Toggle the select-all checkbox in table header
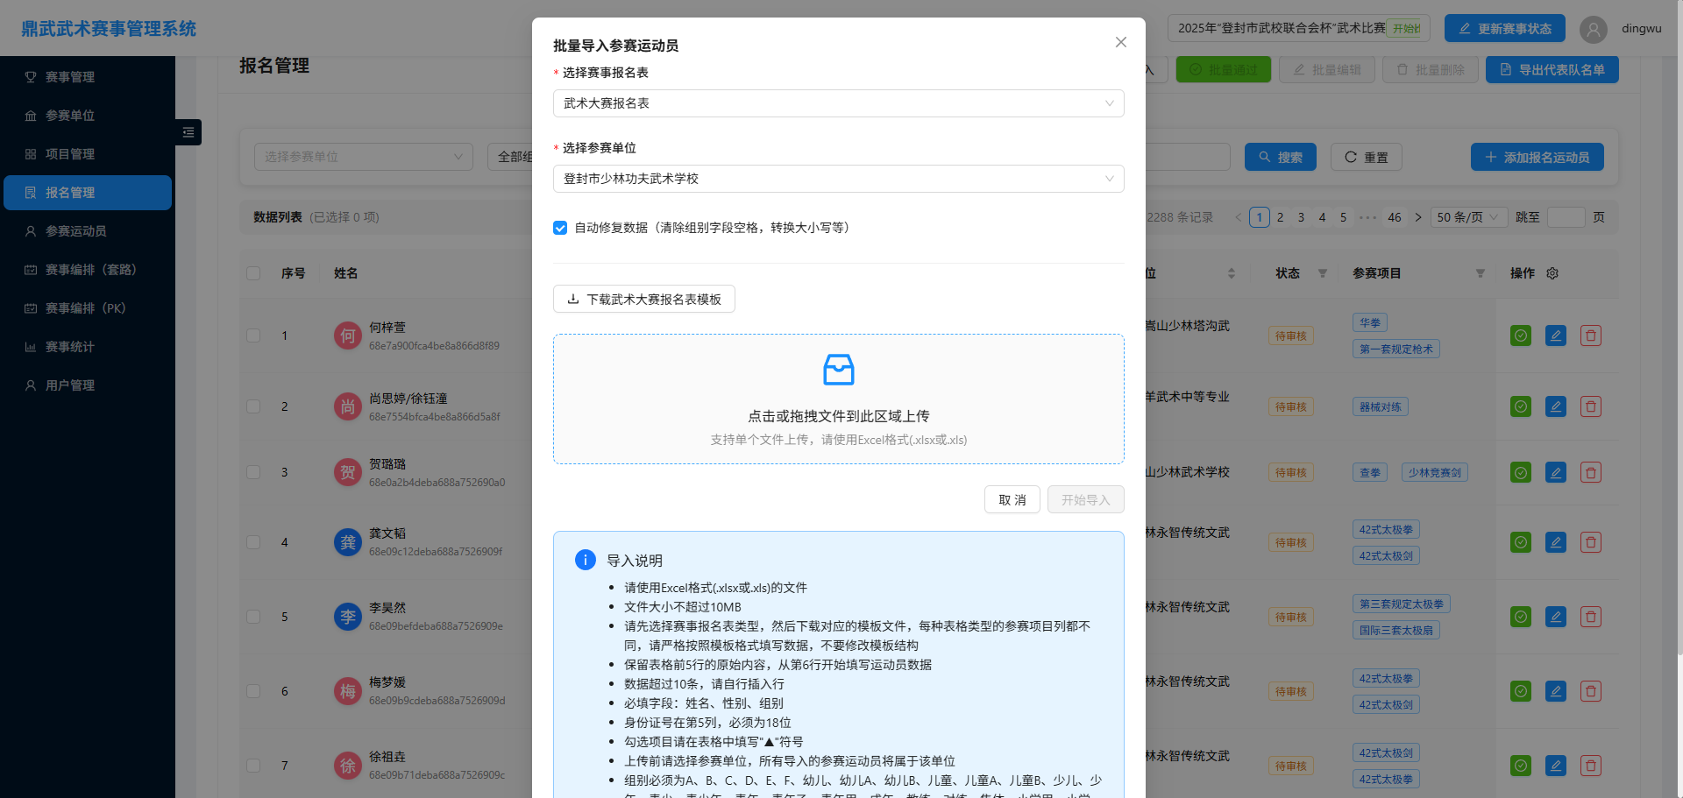The image size is (1683, 798). (x=253, y=273)
